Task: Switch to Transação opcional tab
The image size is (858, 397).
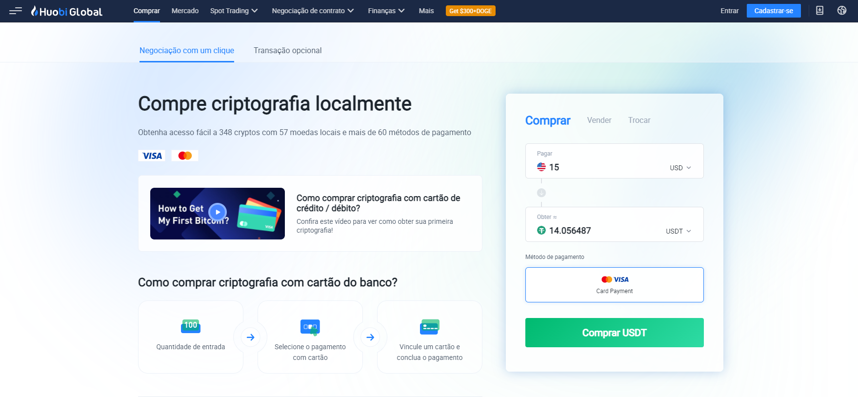Action: tap(287, 50)
